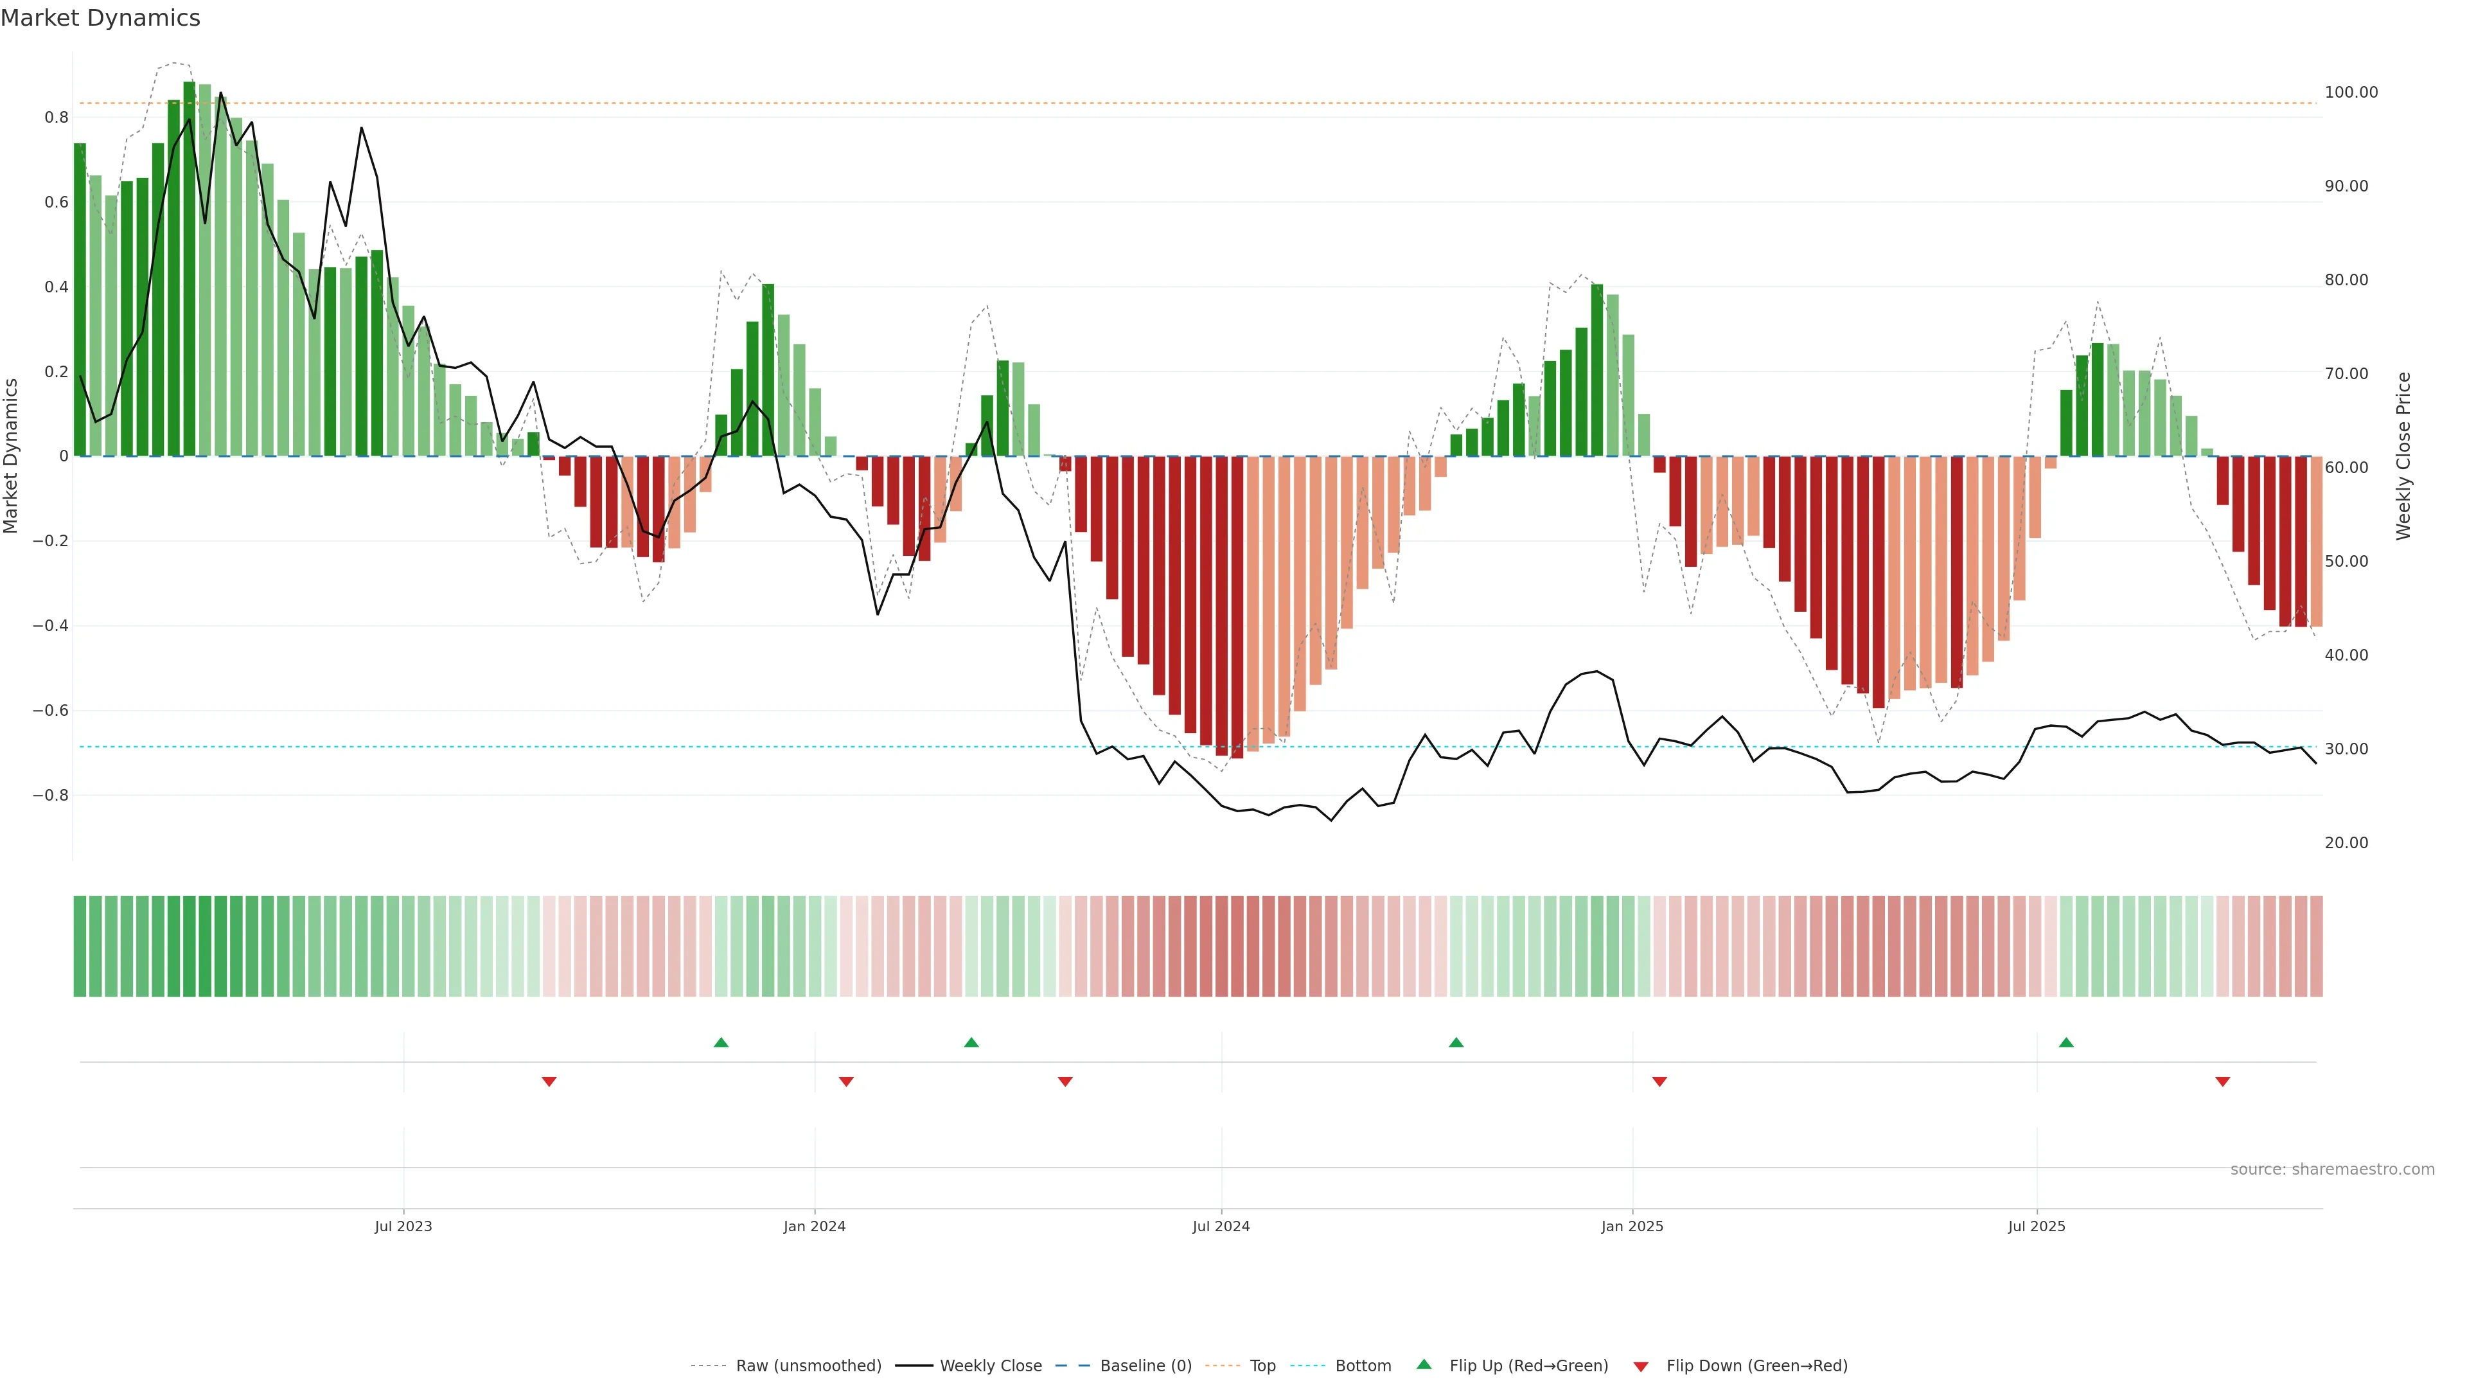Click the Jul 2025 x-axis label
Viewport: 2467px width, 1388px height.
[2036, 1226]
